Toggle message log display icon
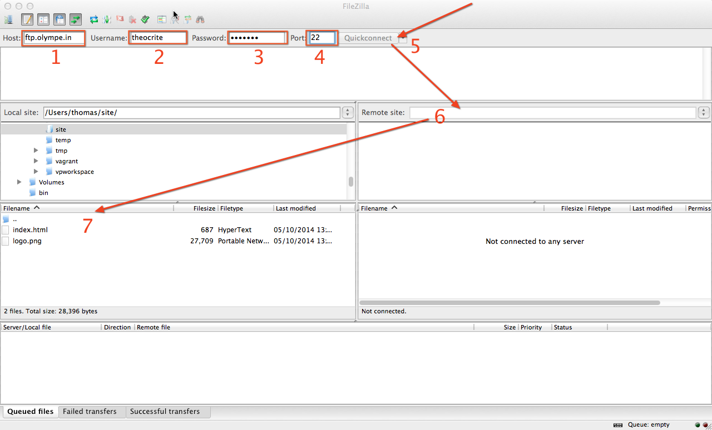 [x=27, y=19]
